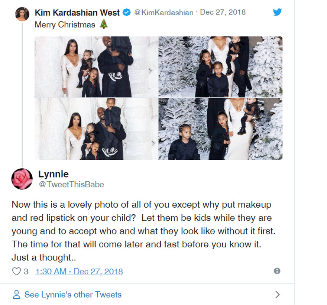Click the Lynnie display name
The height and width of the screenshot is (305, 327).
54,174
